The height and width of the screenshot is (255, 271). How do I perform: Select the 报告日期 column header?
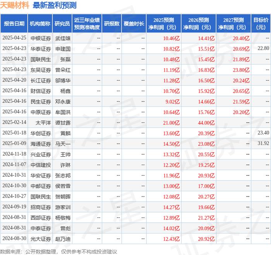point(14,24)
